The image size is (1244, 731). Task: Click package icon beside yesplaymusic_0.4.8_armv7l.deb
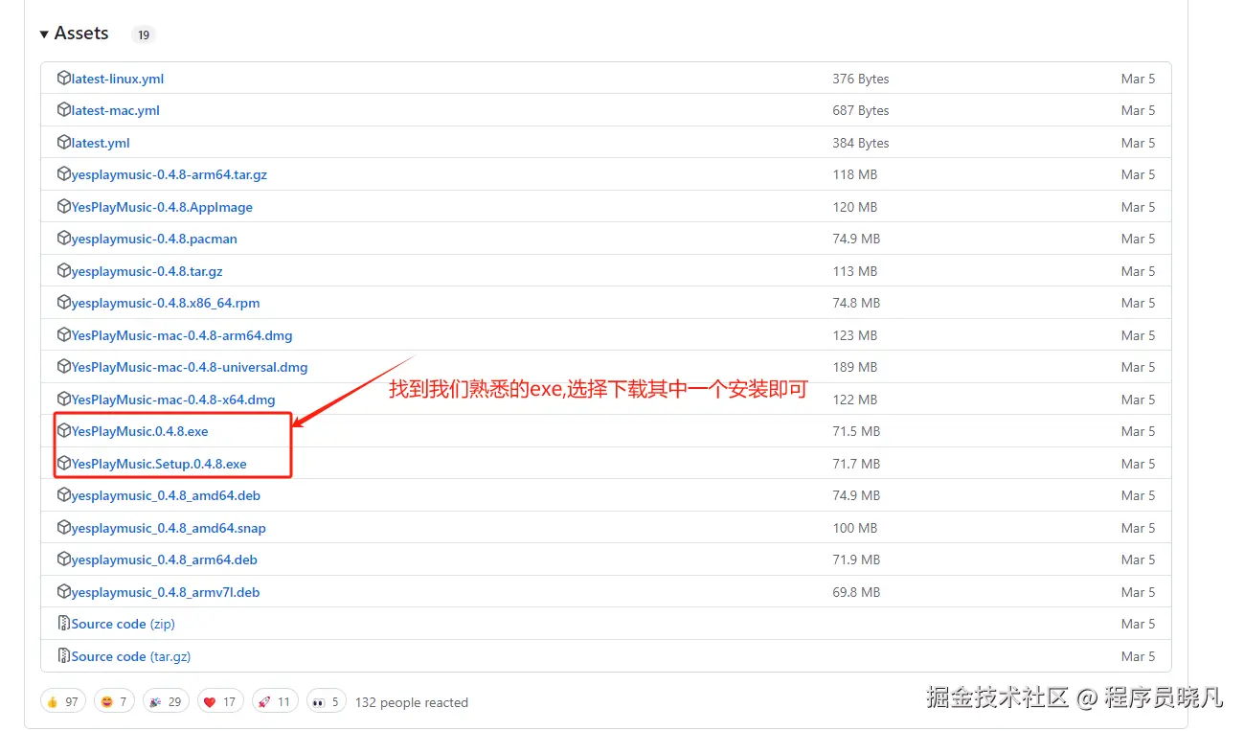coord(64,591)
